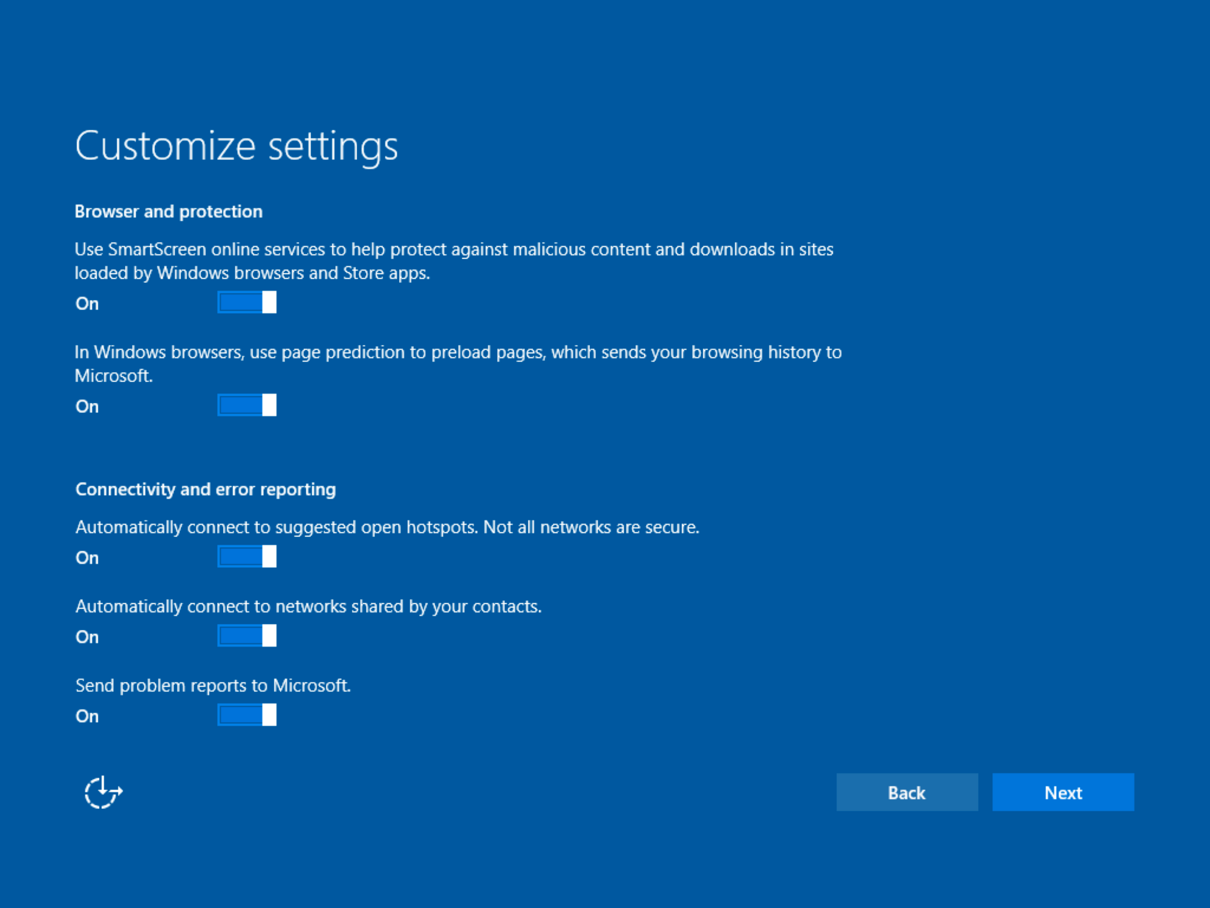Click the On label for contacts' networks

point(87,637)
